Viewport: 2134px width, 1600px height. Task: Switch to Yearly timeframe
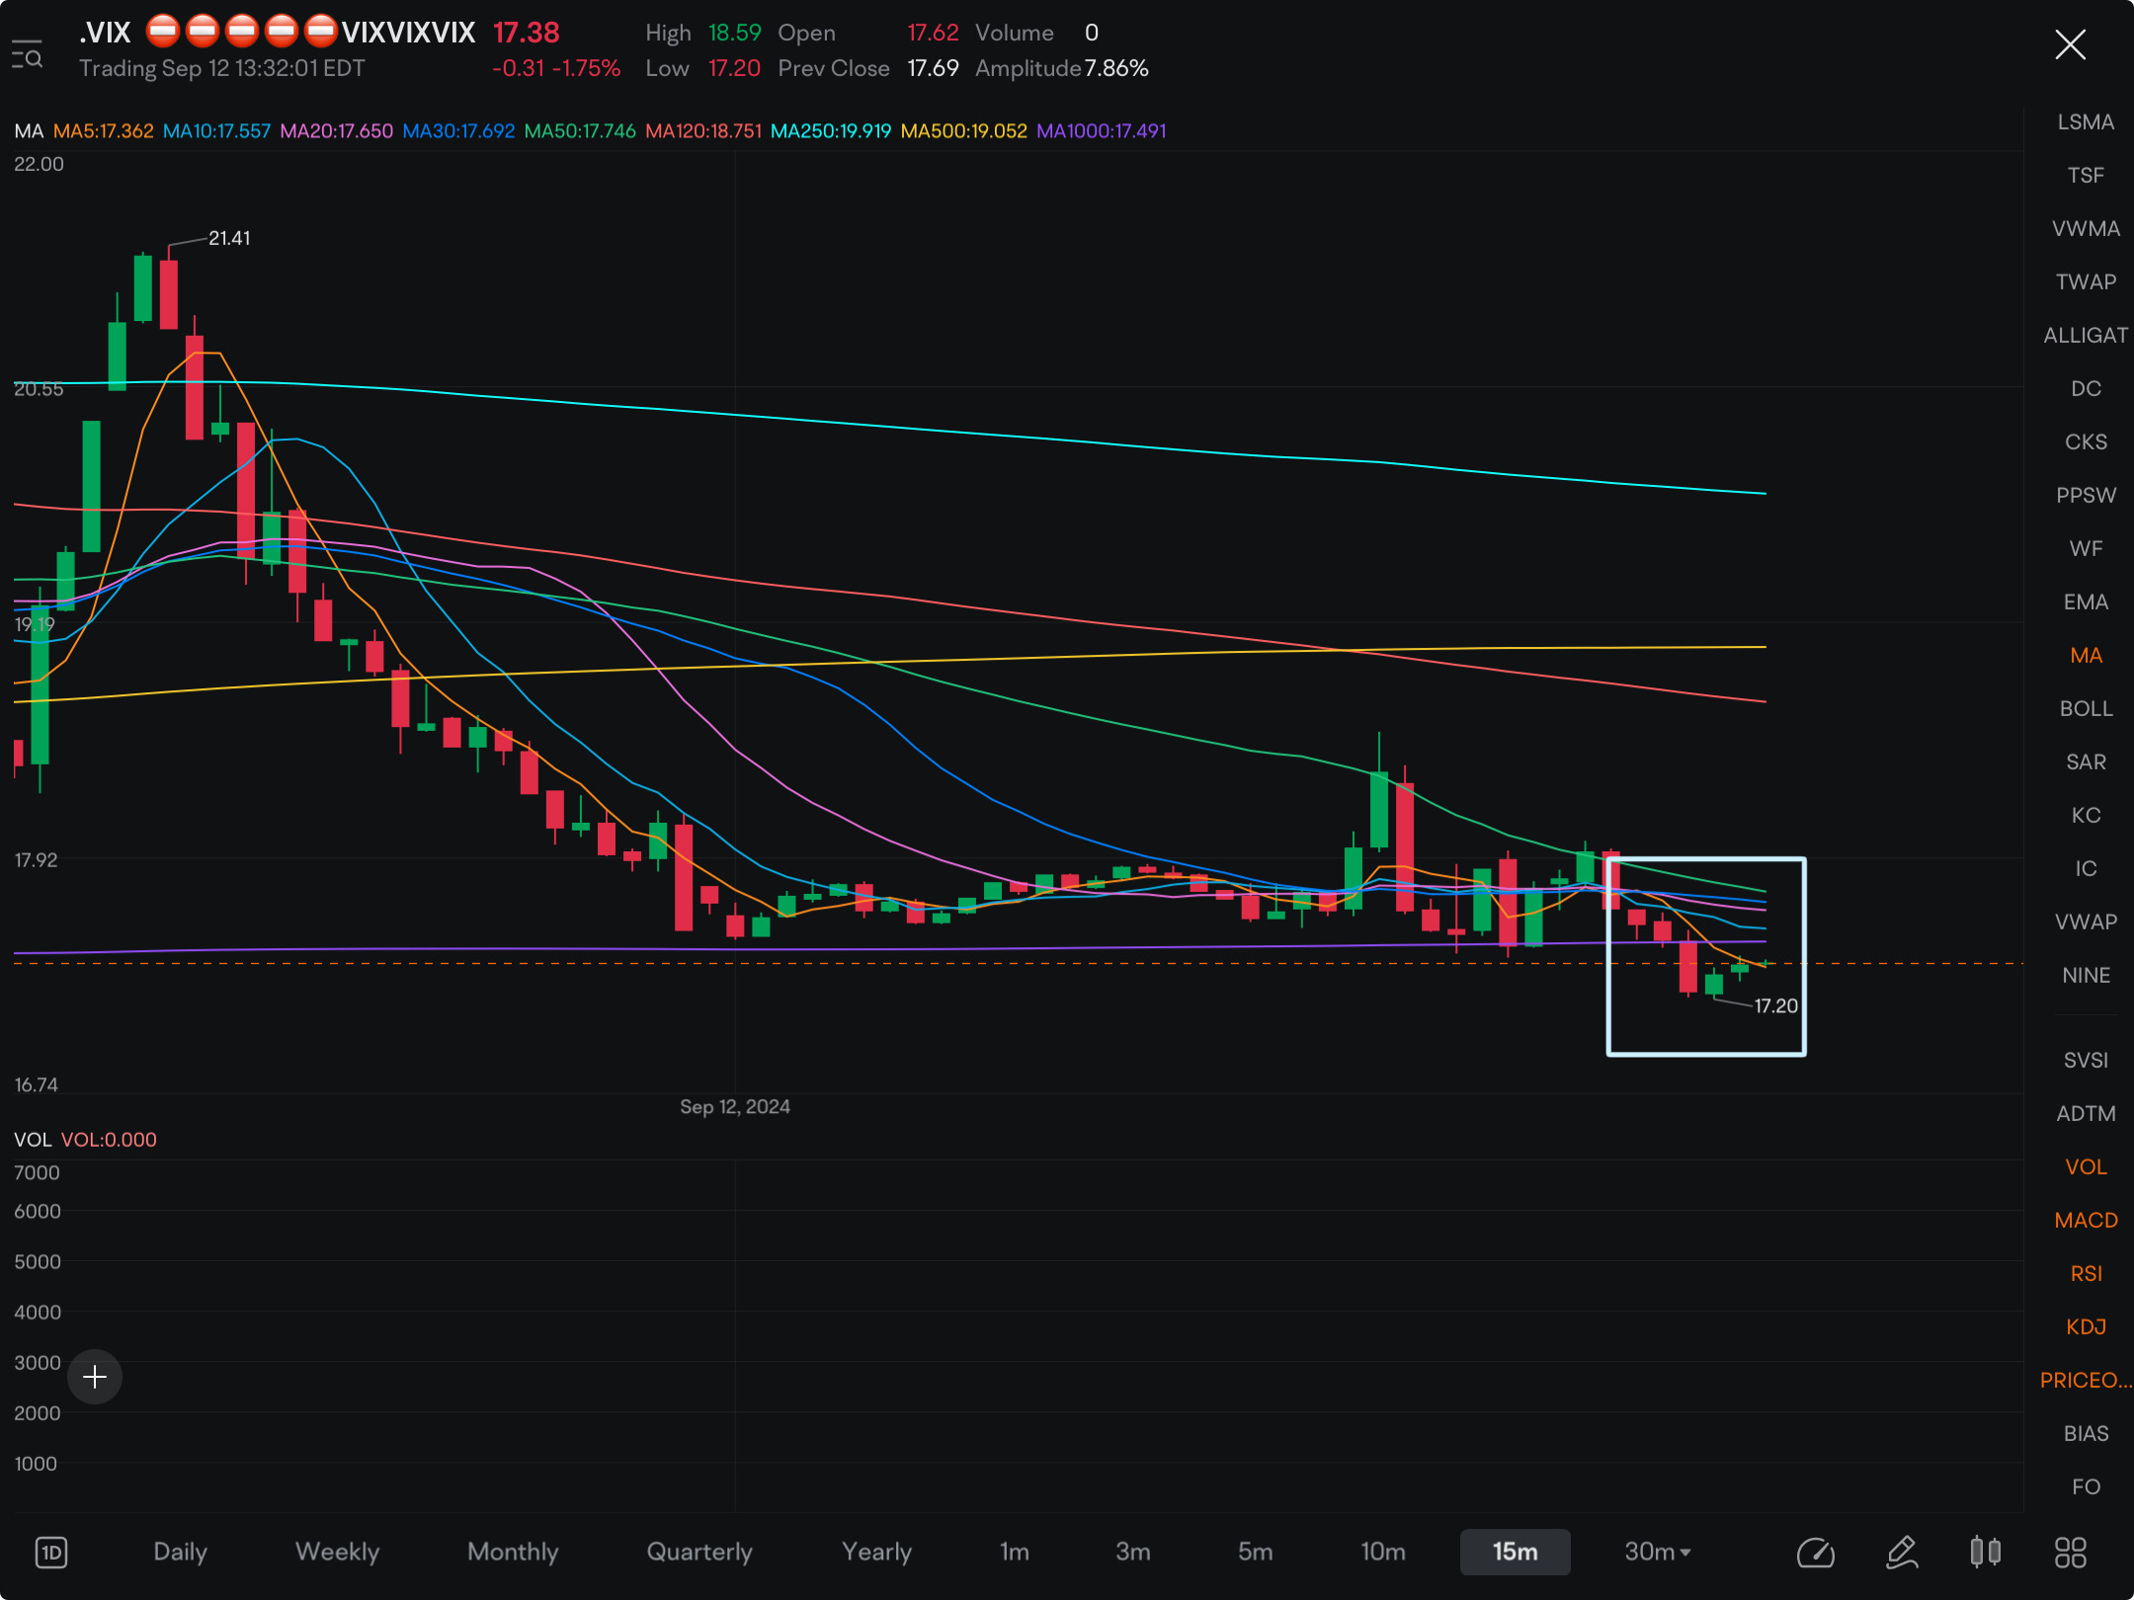click(x=876, y=1552)
